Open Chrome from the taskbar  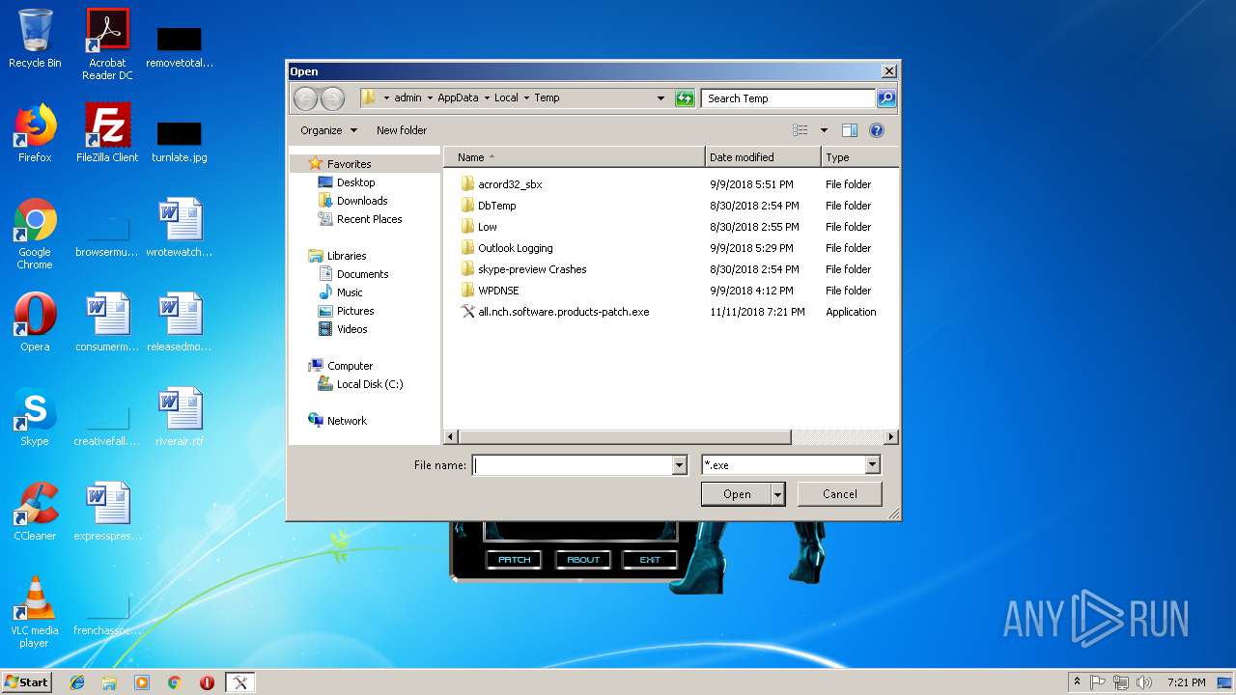click(175, 682)
